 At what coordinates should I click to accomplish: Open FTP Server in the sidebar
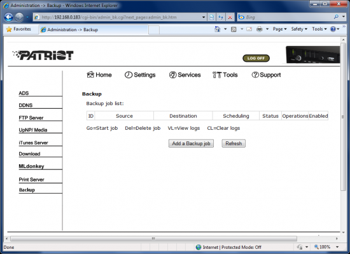point(31,118)
